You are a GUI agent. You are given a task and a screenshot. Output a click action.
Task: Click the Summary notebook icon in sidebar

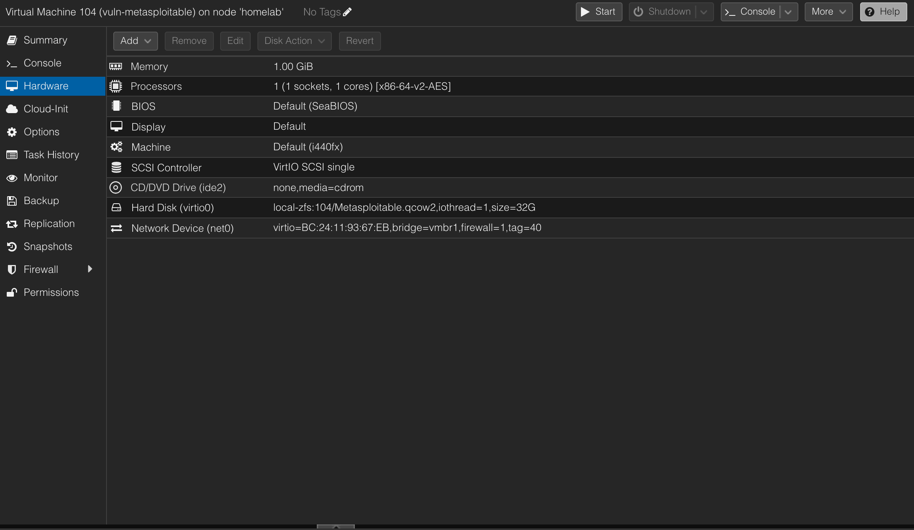click(x=12, y=40)
